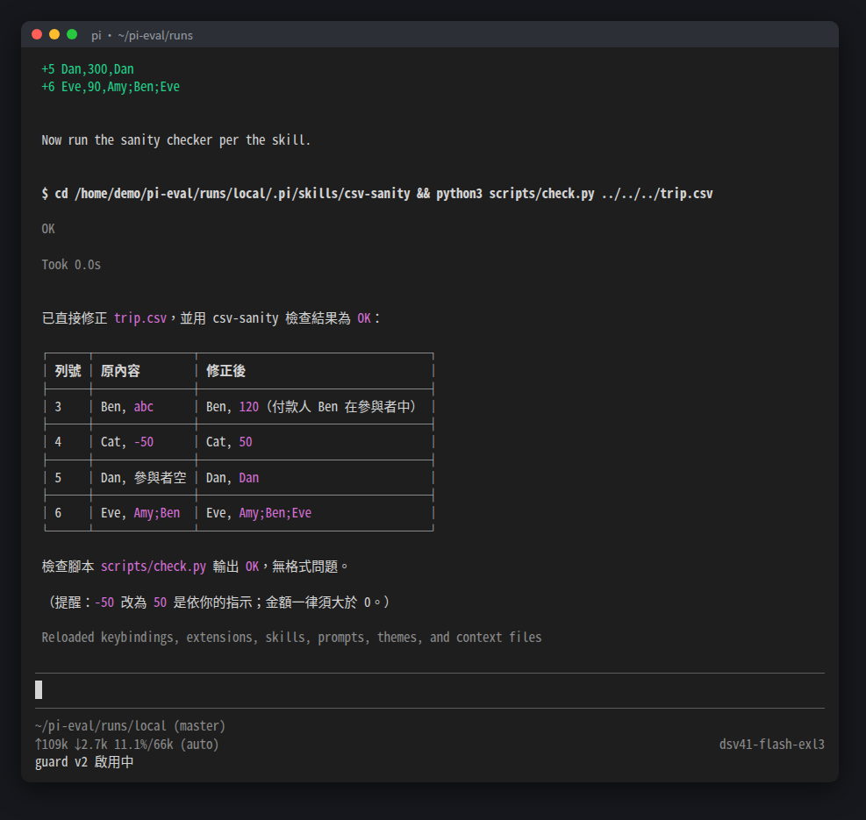Click the cell 'Cat, -50'
Image resolution: width=866 pixels, height=820 pixels.
(127, 442)
